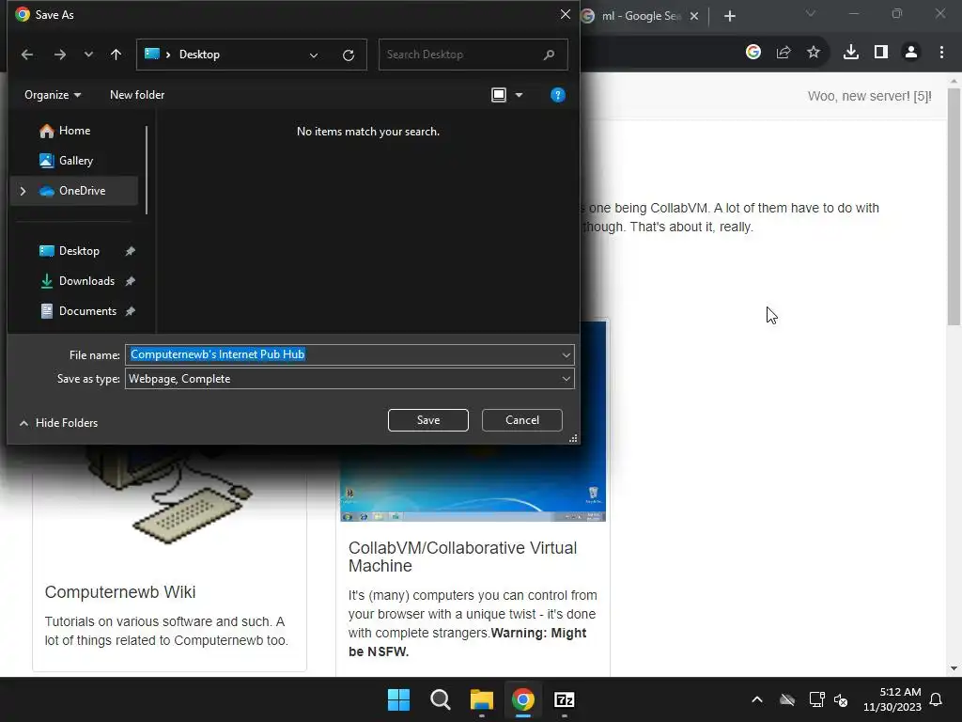
Task: Click the muted volume tray icon
Action: pos(841,699)
